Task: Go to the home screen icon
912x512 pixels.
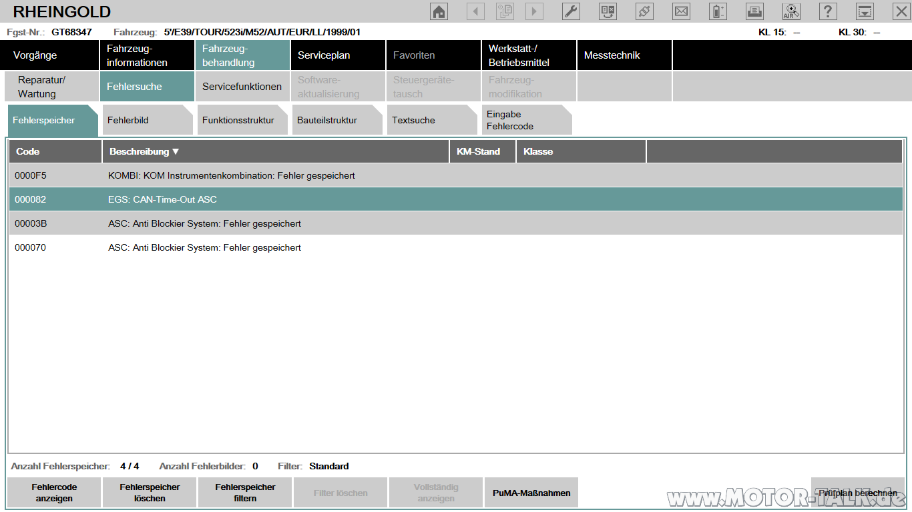Action: [x=439, y=11]
